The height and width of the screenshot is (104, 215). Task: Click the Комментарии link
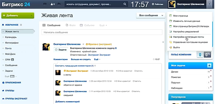point(61,60)
